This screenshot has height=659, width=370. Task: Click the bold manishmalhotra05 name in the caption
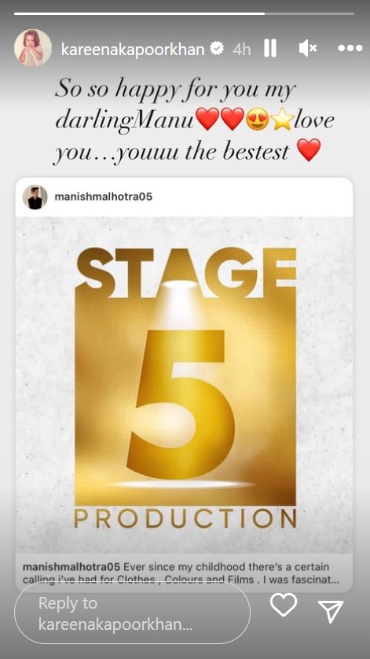[x=71, y=566]
